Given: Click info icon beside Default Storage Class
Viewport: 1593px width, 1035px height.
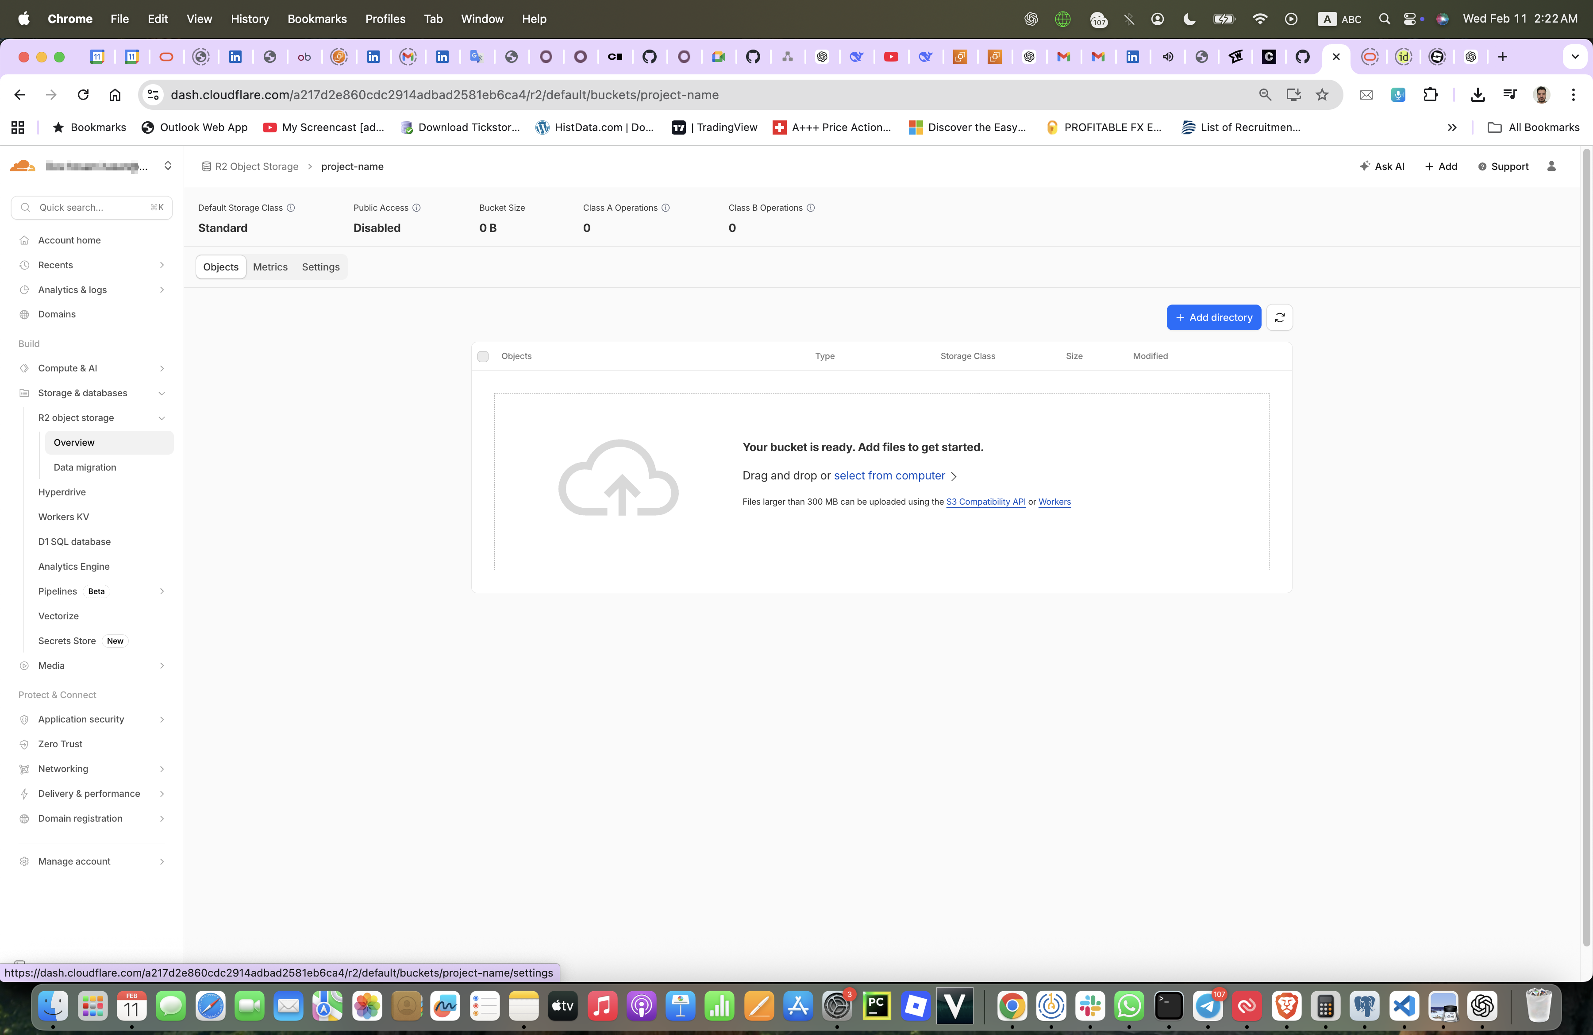Looking at the screenshot, I should 290,208.
